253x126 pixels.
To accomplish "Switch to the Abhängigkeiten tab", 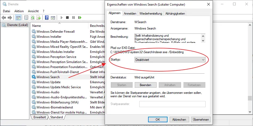I will (x=175, y=14).
